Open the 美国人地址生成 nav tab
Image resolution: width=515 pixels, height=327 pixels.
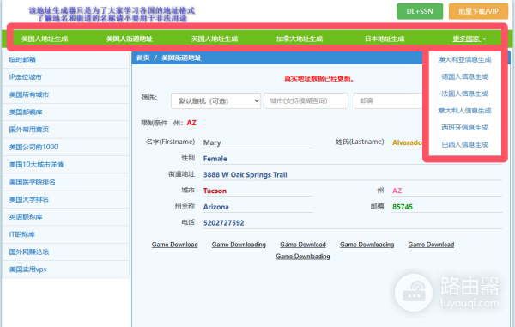(x=45, y=39)
